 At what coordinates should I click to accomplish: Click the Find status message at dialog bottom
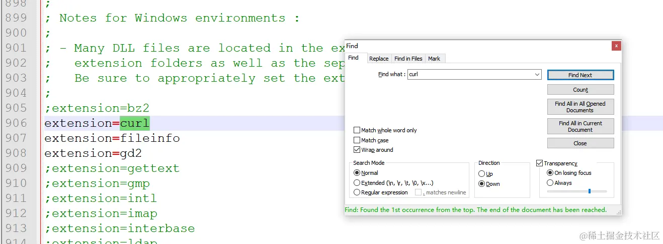[x=476, y=210]
